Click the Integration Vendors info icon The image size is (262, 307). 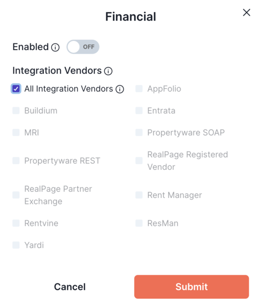tap(108, 71)
